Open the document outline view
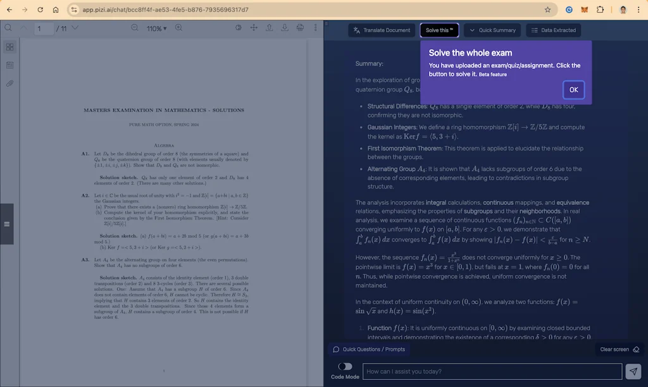 (9, 65)
